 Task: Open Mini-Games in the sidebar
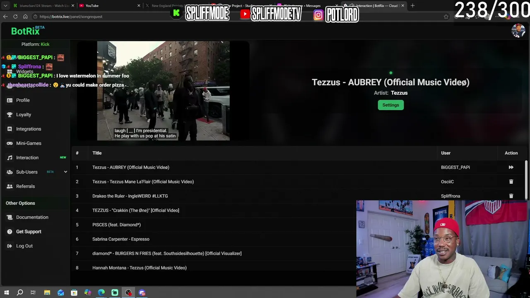[29, 143]
